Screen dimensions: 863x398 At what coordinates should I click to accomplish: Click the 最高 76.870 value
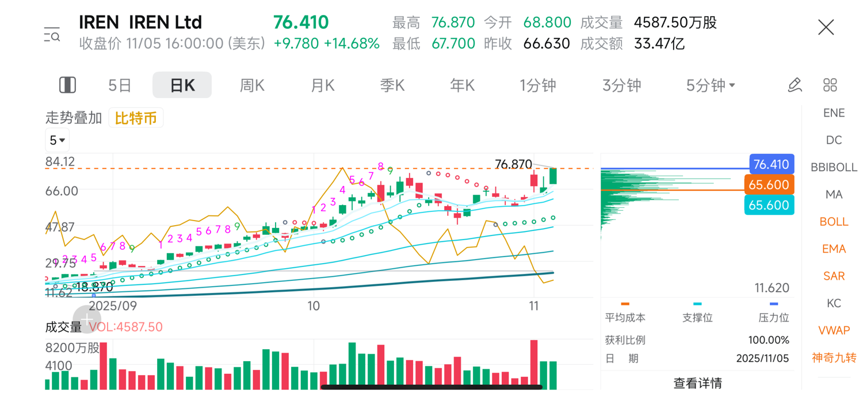tap(453, 22)
